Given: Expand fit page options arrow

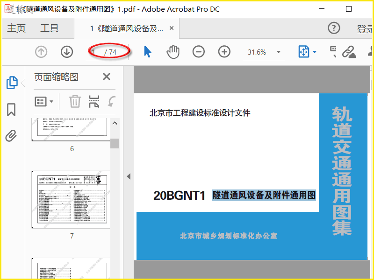Looking at the screenshot, I should pyautogui.click(x=315, y=52).
